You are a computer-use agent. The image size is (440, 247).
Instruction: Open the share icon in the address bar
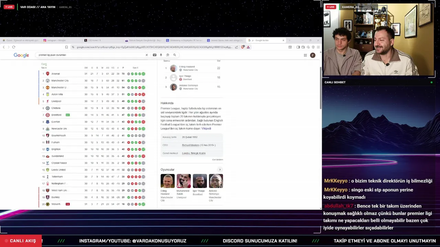(236, 47)
